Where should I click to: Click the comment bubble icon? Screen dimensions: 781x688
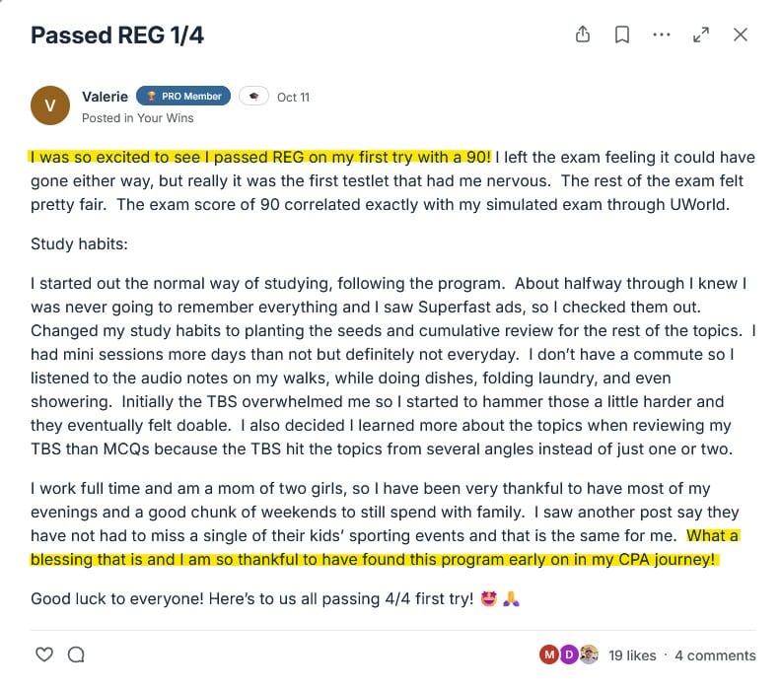(76, 654)
